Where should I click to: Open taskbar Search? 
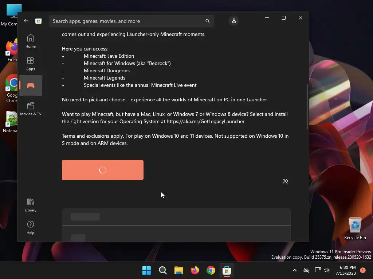click(163, 270)
